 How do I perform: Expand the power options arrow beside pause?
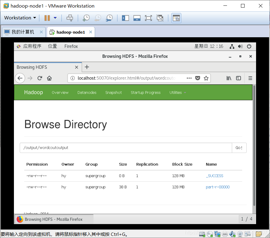pos(55,18)
